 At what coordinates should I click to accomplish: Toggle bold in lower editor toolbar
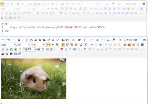19,40
